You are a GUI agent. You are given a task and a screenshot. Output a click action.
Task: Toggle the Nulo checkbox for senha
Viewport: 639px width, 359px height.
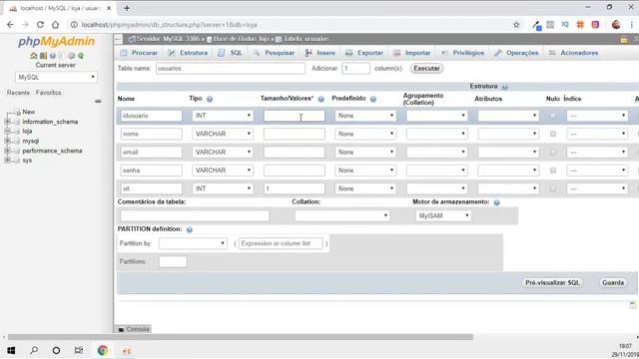tap(553, 171)
